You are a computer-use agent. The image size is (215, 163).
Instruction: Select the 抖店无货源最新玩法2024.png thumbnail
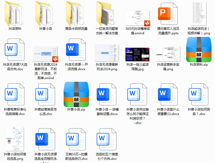tap(107, 53)
